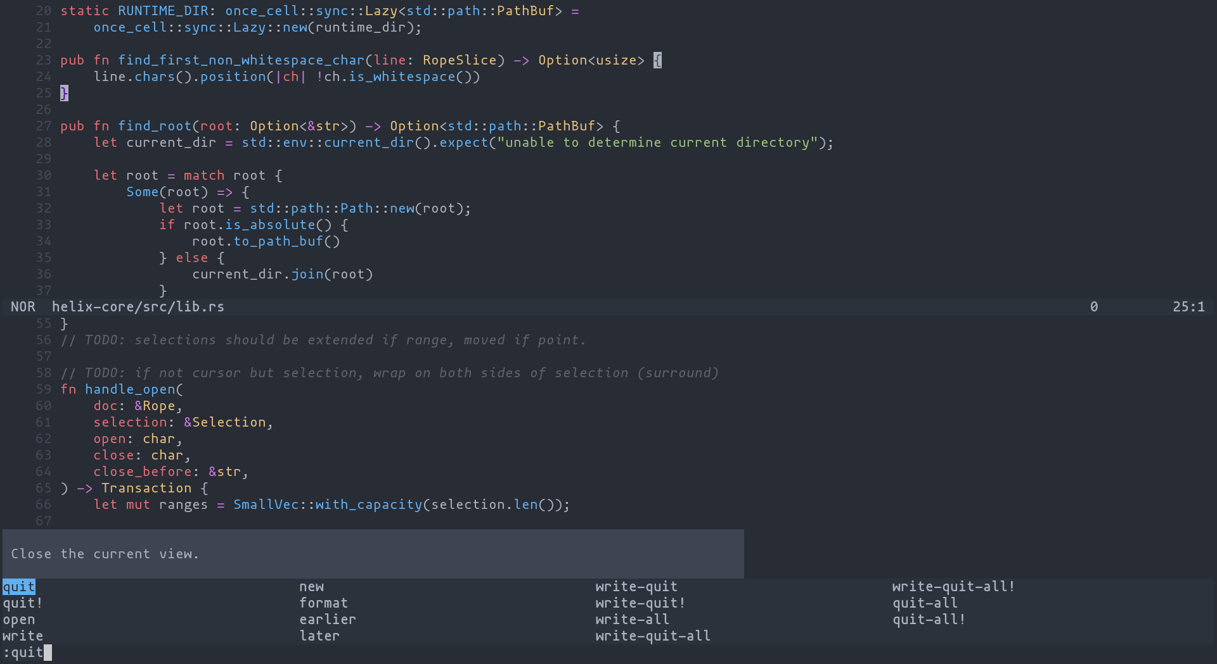Screen dimensions: 1217x664
Task: Pick 'write-quit' from the completion popup
Action: coord(636,587)
